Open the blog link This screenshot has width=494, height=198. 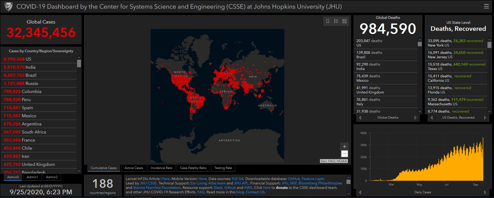pos(240,192)
